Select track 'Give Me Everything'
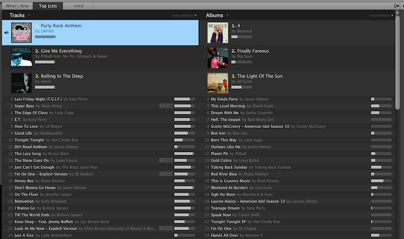The width and height of the screenshot is (404, 239). 61,51
